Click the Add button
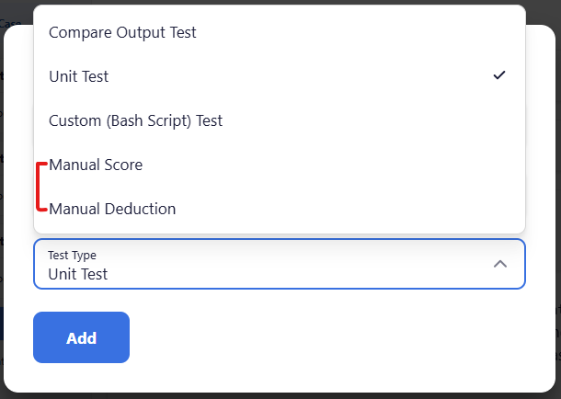The width and height of the screenshot is (561, 399). tap(81, 337)
